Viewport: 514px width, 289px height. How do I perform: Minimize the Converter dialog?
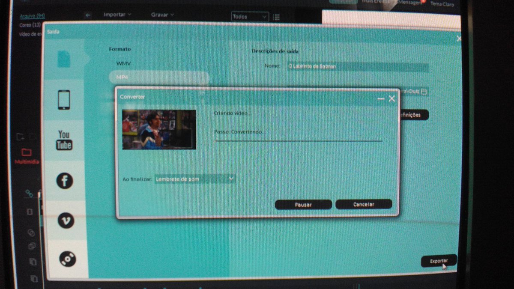pos(381,99)
